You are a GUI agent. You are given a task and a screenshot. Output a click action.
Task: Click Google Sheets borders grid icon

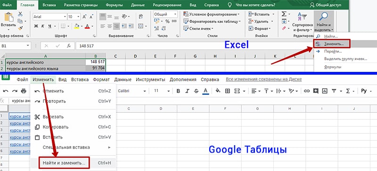227,91
